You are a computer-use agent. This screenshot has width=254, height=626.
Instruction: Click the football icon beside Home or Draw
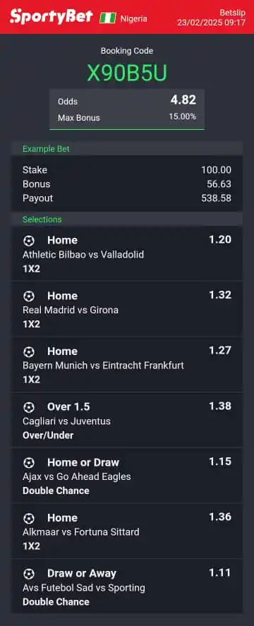click(29, 463)
